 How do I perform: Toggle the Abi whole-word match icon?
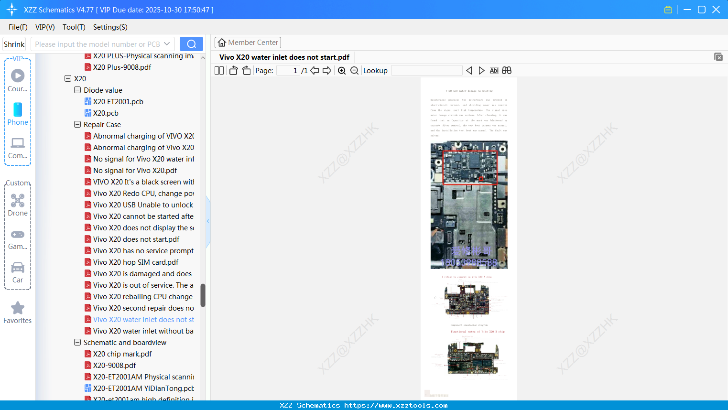tap(494, 71)
